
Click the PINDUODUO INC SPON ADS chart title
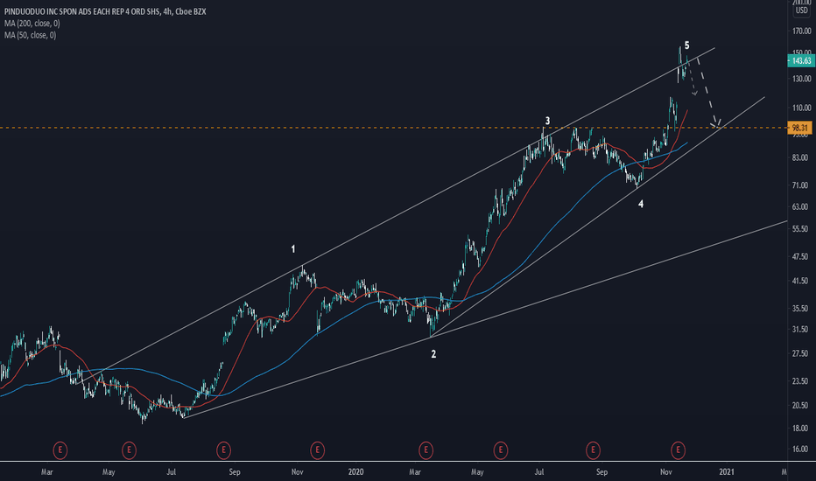pos(105,11)
